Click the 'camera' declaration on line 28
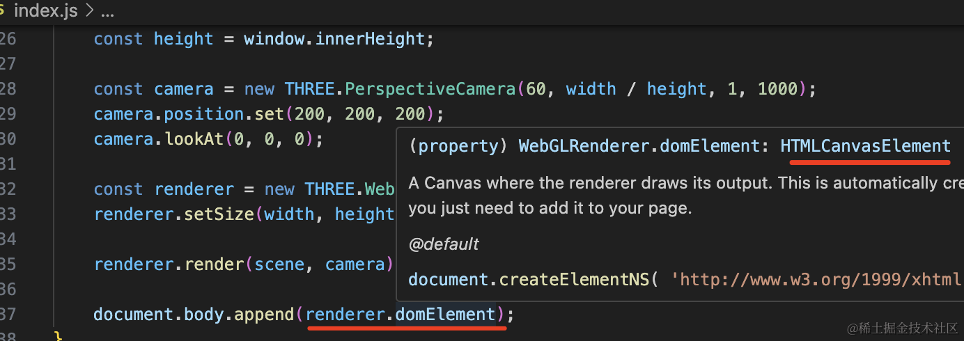Image resolution: width=964 pixels, height=341 pixels. coord(184,89)
